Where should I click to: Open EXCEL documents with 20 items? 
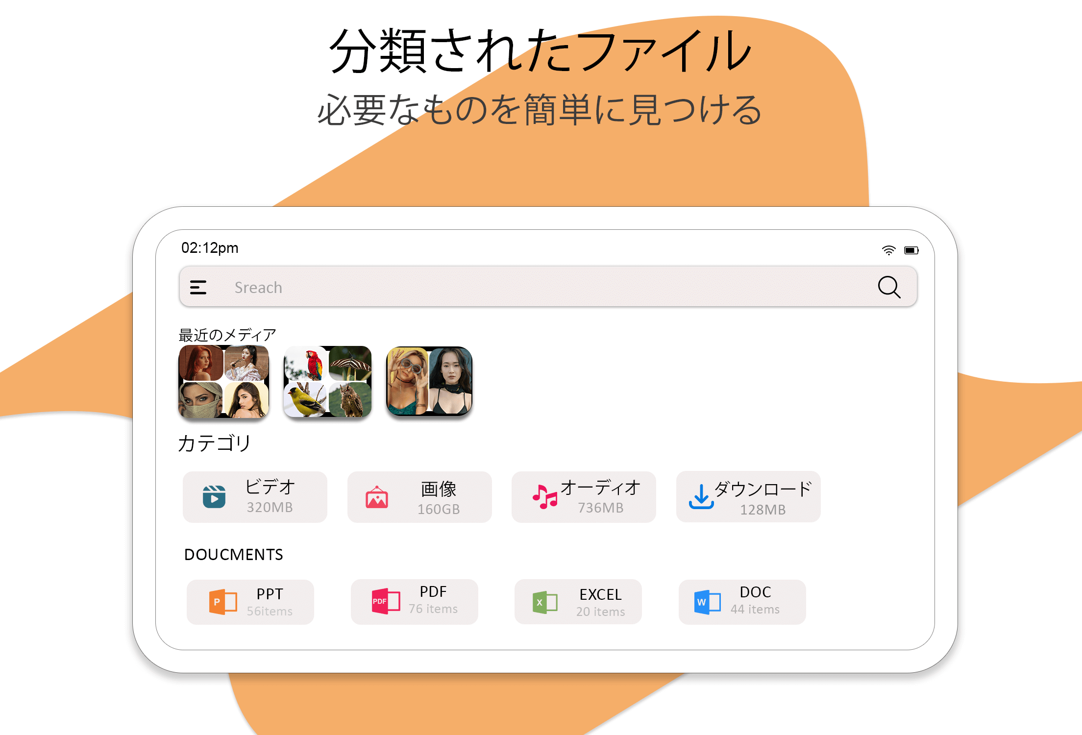(x=578, y=602)
